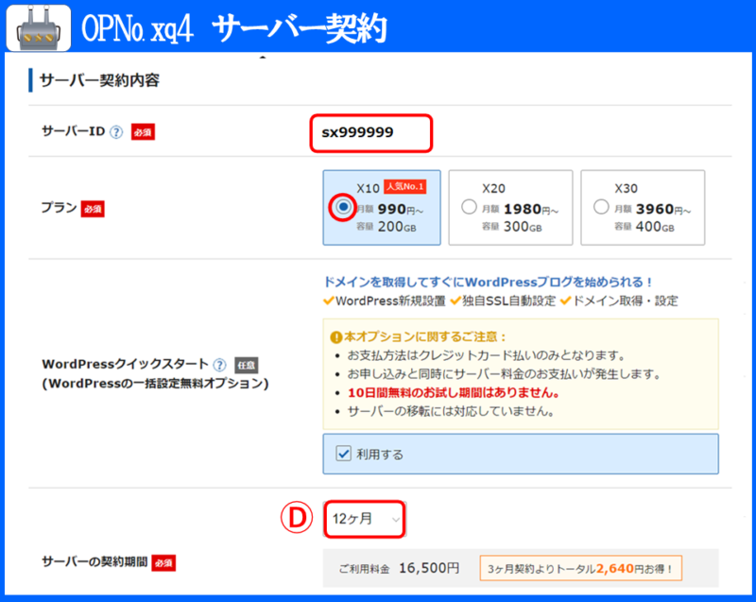The height and width of the screenshot is (602, 756).
Task: Click the 容量 300GB text
Action: [512, 227]
